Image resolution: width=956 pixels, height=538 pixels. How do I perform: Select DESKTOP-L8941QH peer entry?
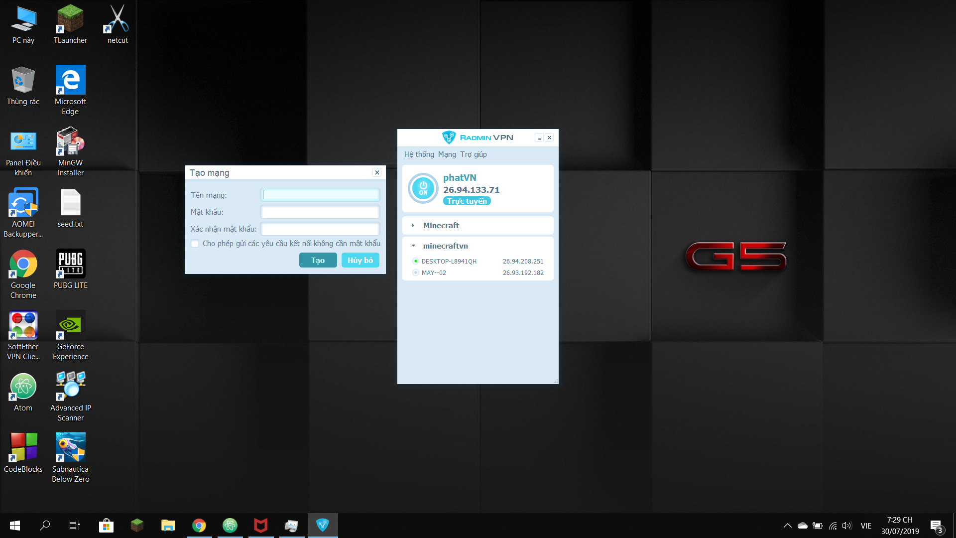[449, 261]
